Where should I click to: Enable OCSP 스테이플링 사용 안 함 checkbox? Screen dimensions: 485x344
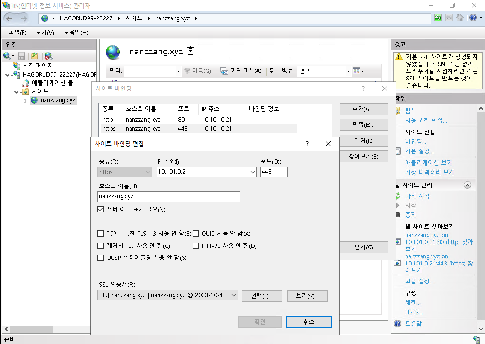click(100, 258)
